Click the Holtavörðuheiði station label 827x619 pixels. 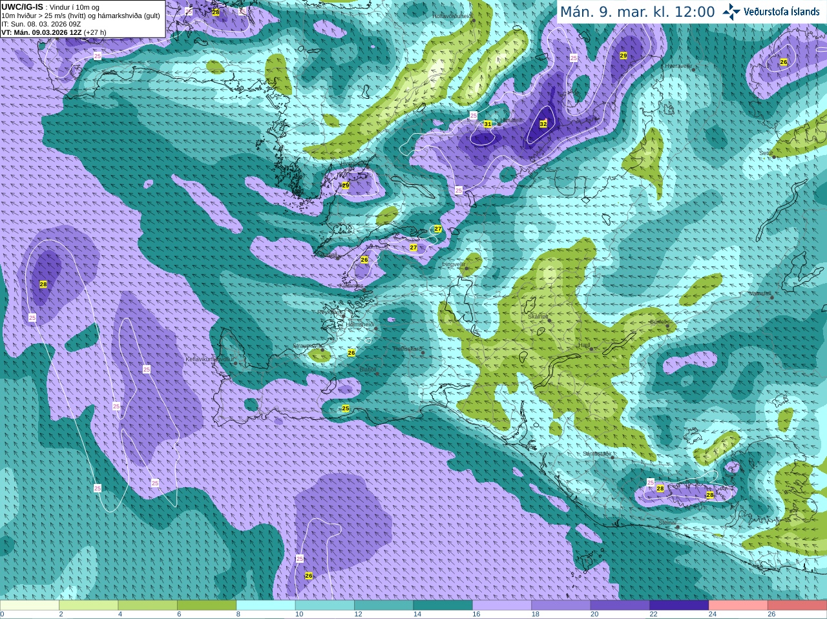[x=452, y=16]
